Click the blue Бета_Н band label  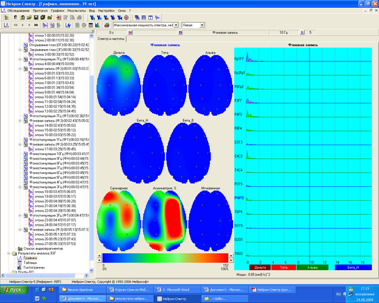[x=353, y=268]
